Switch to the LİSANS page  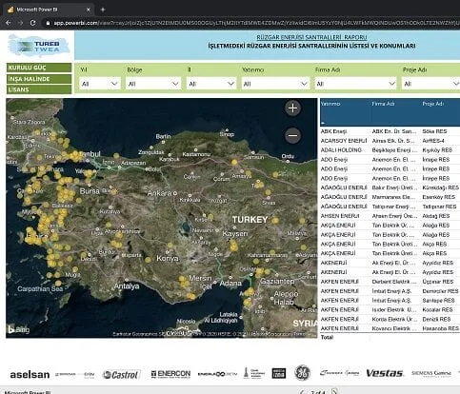point(39,89)
